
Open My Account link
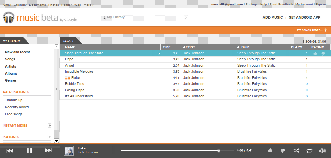pos(304,5)
